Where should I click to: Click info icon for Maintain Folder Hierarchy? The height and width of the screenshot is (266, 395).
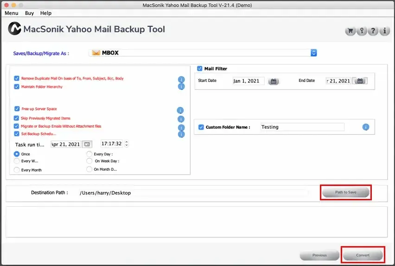tap(181, 87)
